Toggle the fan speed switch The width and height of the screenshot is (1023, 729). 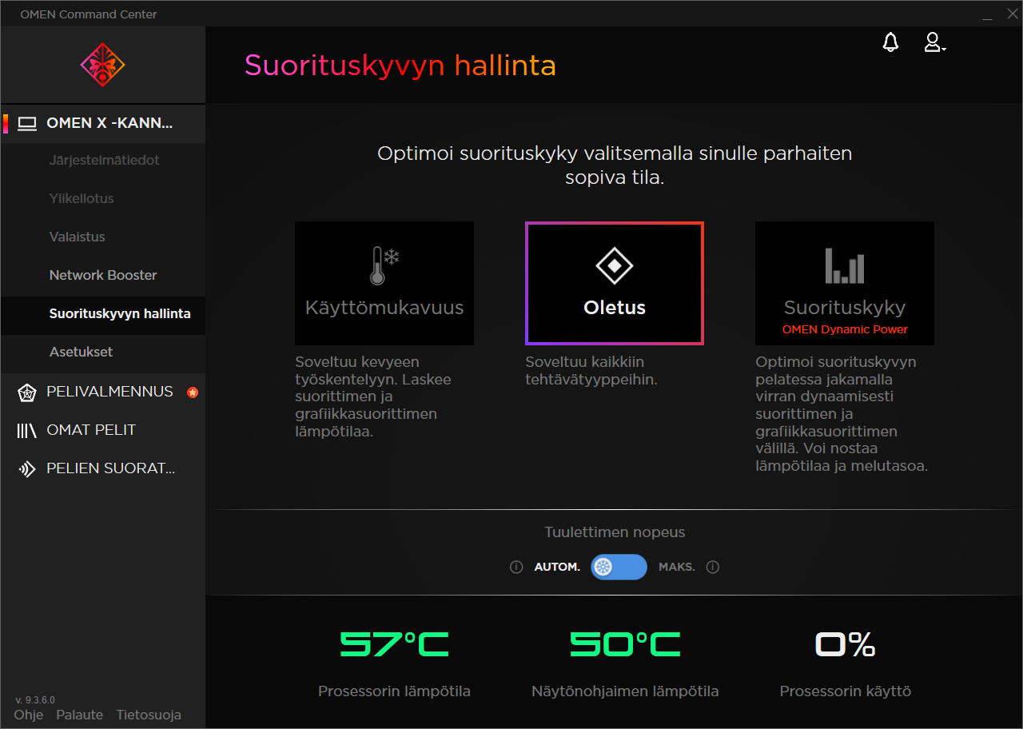[x=619, y=567]
